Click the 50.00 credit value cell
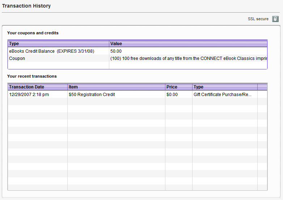 pos(116,51)
